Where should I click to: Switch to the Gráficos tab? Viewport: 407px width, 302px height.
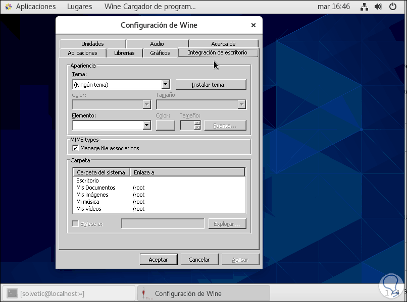(160, 53)
